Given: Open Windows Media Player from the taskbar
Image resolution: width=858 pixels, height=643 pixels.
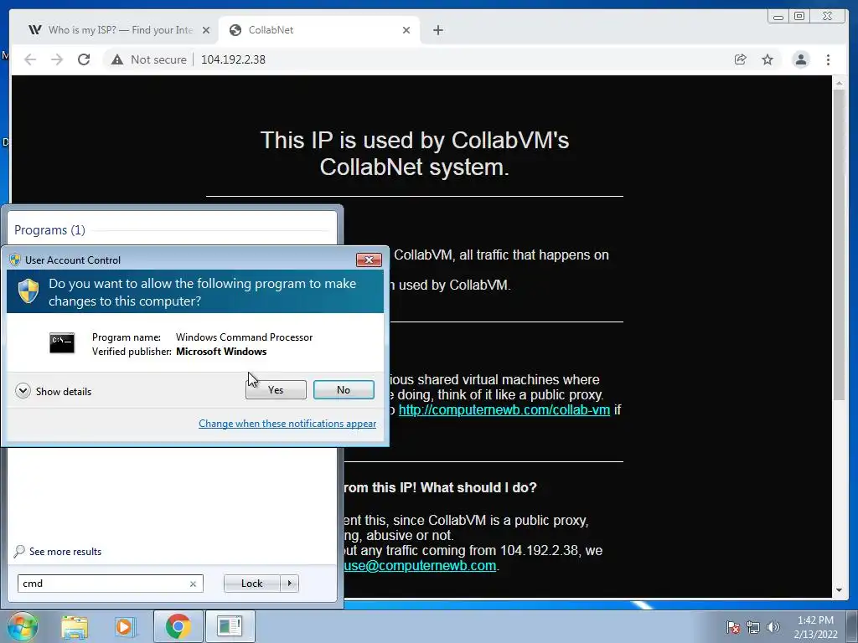Looking at the screenshot, I should click(x=126, y=626).
